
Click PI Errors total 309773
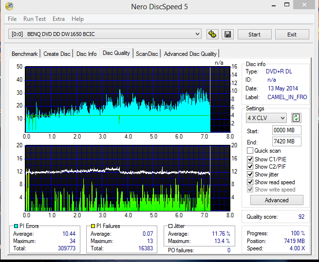(x=67, y=248)
